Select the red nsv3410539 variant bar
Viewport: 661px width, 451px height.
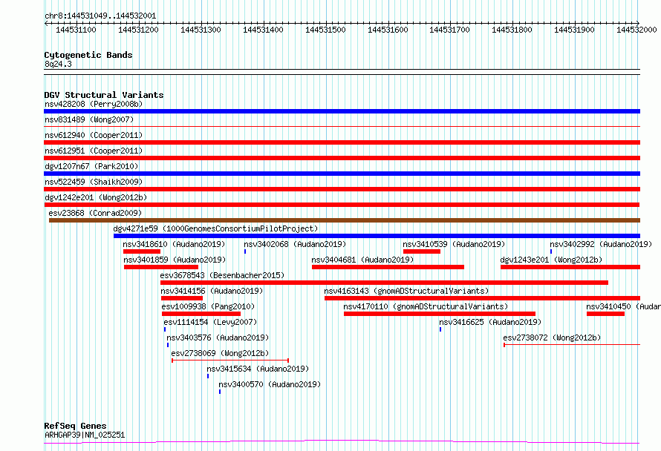(422, 251)
